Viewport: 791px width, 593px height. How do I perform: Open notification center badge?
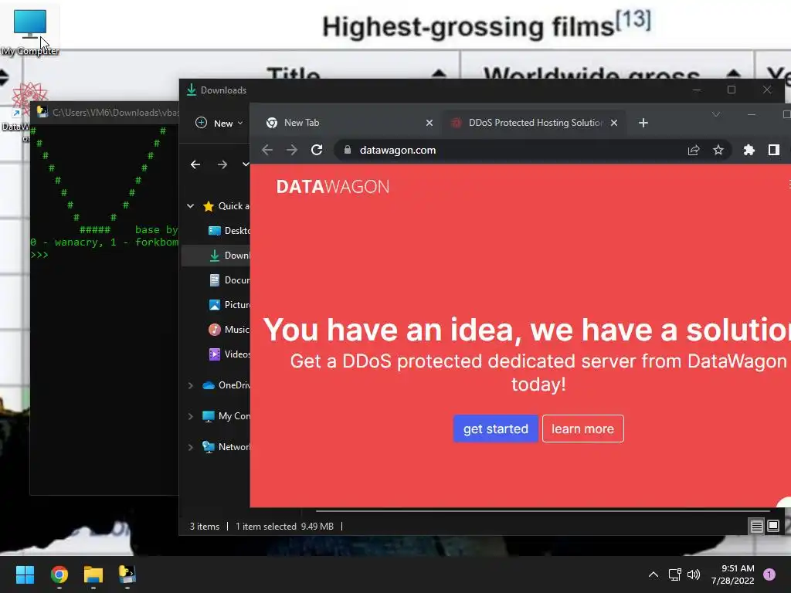click(769, 574)
